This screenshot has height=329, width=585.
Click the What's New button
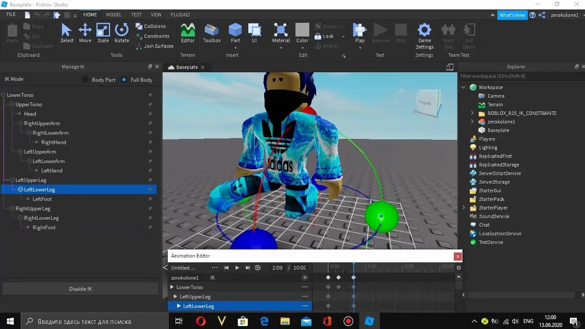click(x=512, y=15)
